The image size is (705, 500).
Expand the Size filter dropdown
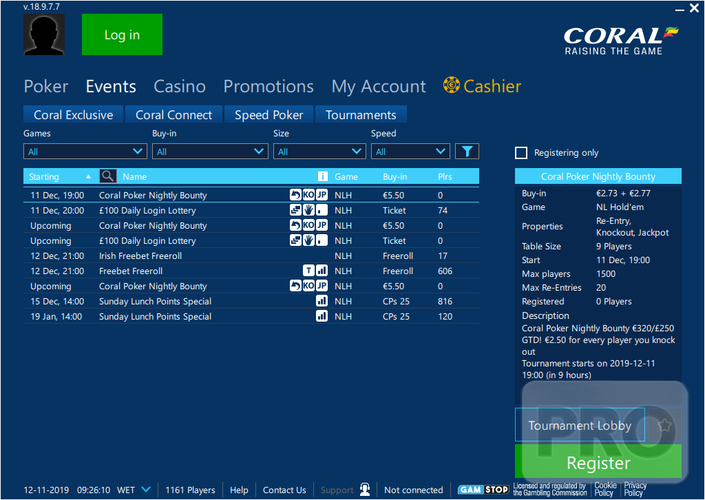click(x=319, y=152)
